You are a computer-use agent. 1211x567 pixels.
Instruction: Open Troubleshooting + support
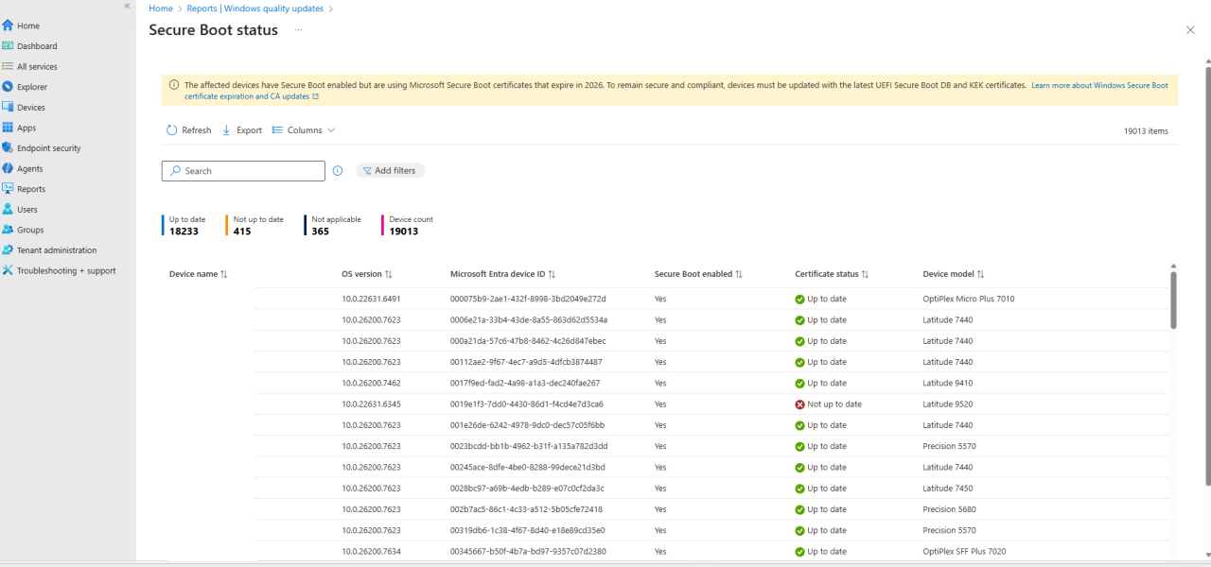tap(66, 270)
